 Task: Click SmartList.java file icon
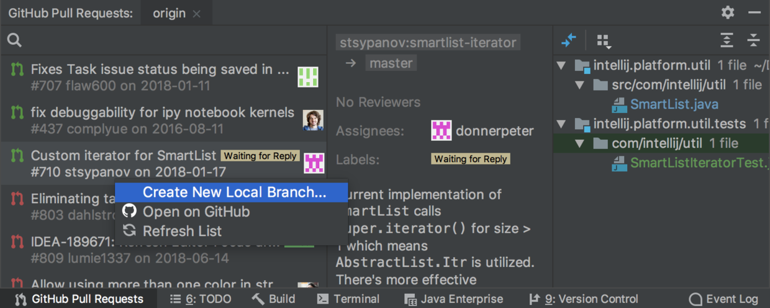619,104
